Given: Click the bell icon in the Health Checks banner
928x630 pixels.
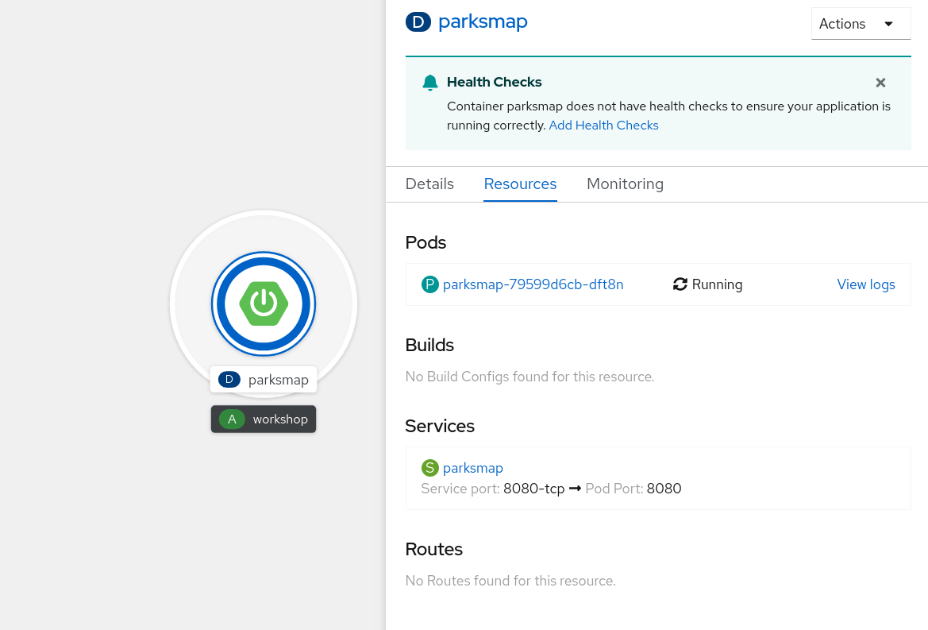Looking at the screenshot, I should coord(429,82).
